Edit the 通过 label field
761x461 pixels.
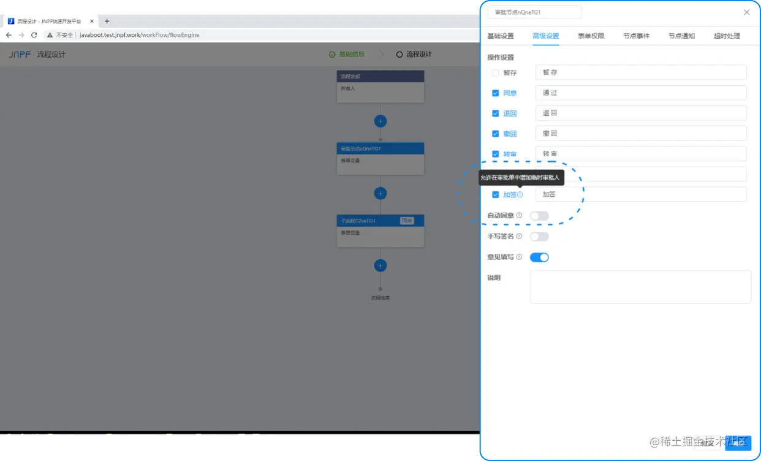click(641, 93)
